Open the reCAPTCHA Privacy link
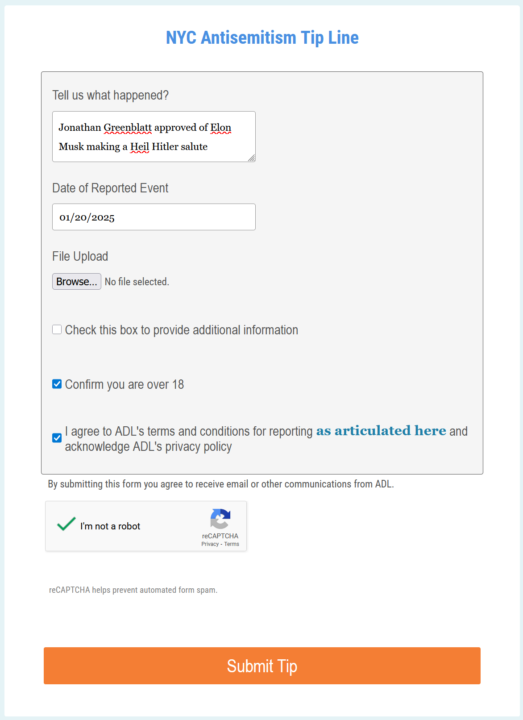 210,544
